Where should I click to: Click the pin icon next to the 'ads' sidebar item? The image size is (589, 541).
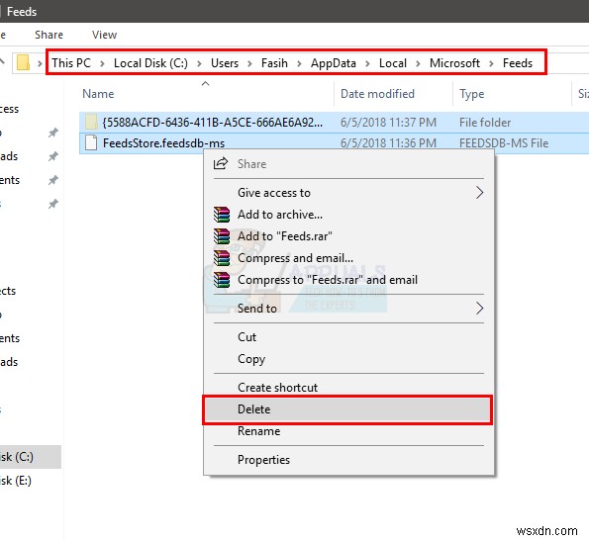pos(53,156)
